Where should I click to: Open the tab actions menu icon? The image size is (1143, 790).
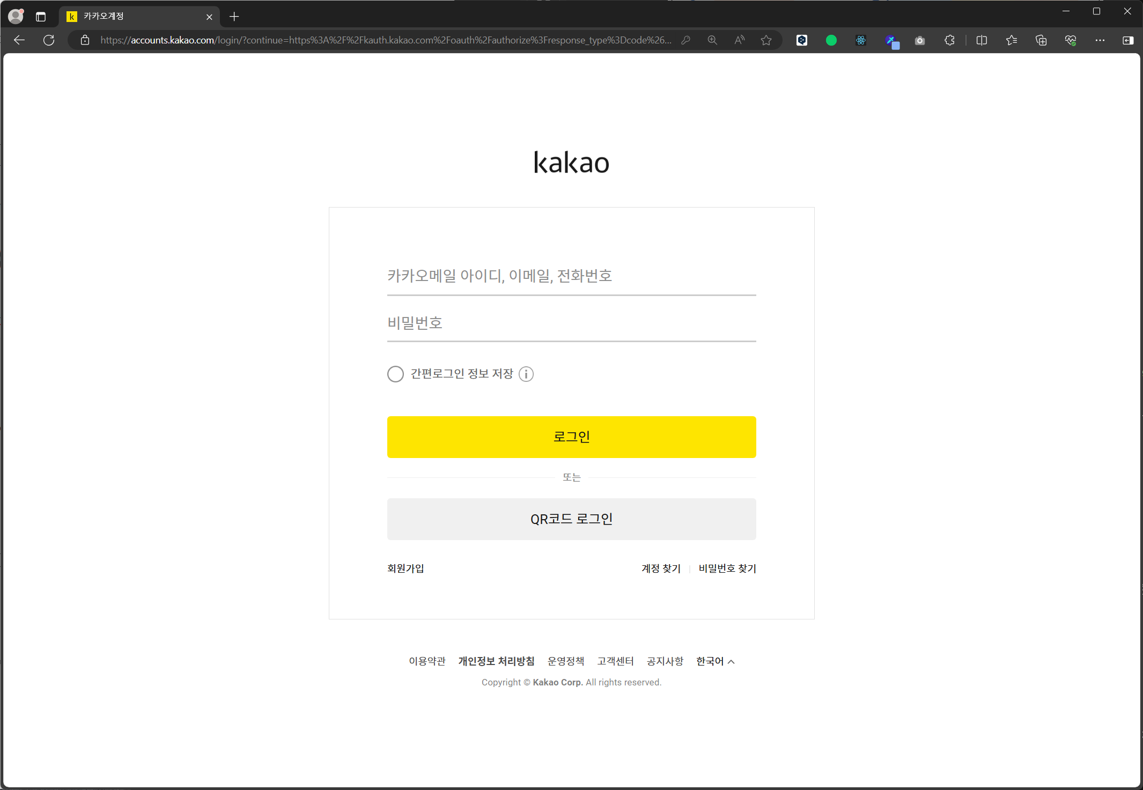41,17
